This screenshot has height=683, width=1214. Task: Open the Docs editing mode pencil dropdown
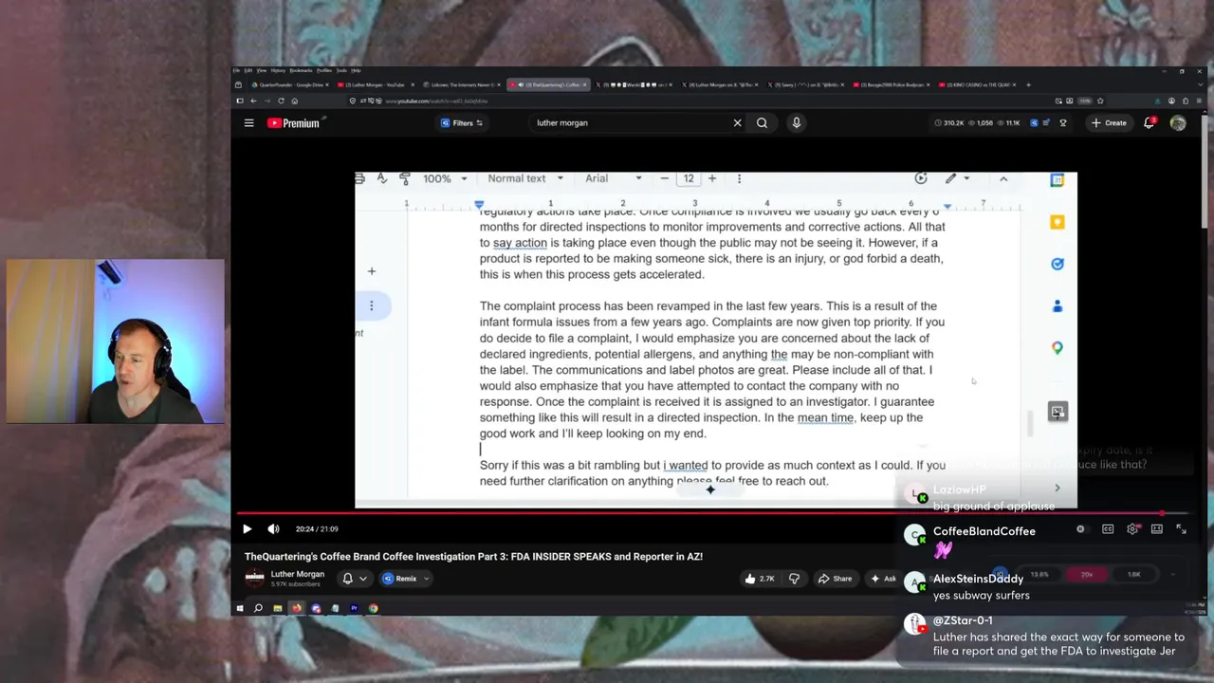(956, 178)
